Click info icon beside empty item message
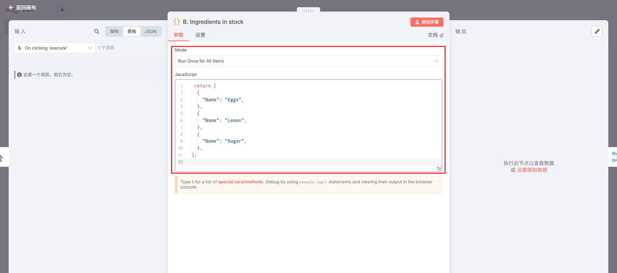The height and width of the screenshot is (273, 617). 19,75
